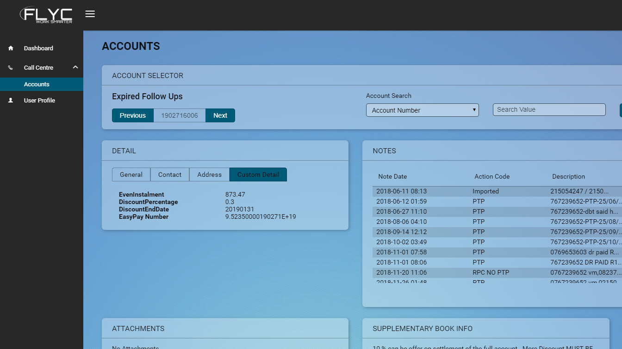Go to the Next follow-up account
Viewport: 622px width, 349px height.
coord(220,115)
